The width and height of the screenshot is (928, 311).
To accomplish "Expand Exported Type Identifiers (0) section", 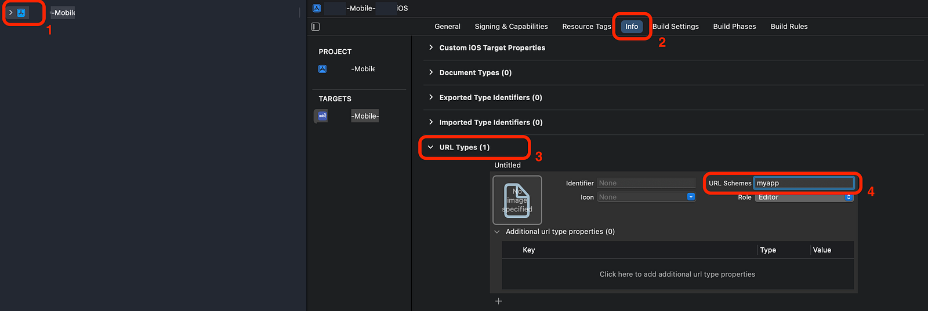I will [430, 97].
